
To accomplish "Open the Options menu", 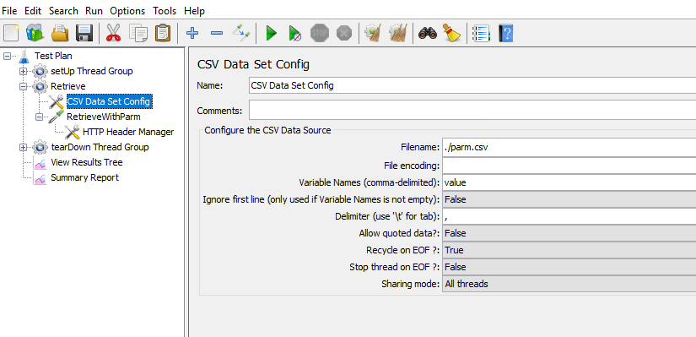I will click(127, 11).
